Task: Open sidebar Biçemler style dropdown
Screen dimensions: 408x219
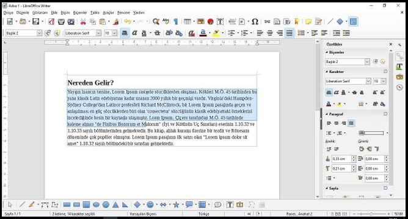Action: click(x=367, y=61)
